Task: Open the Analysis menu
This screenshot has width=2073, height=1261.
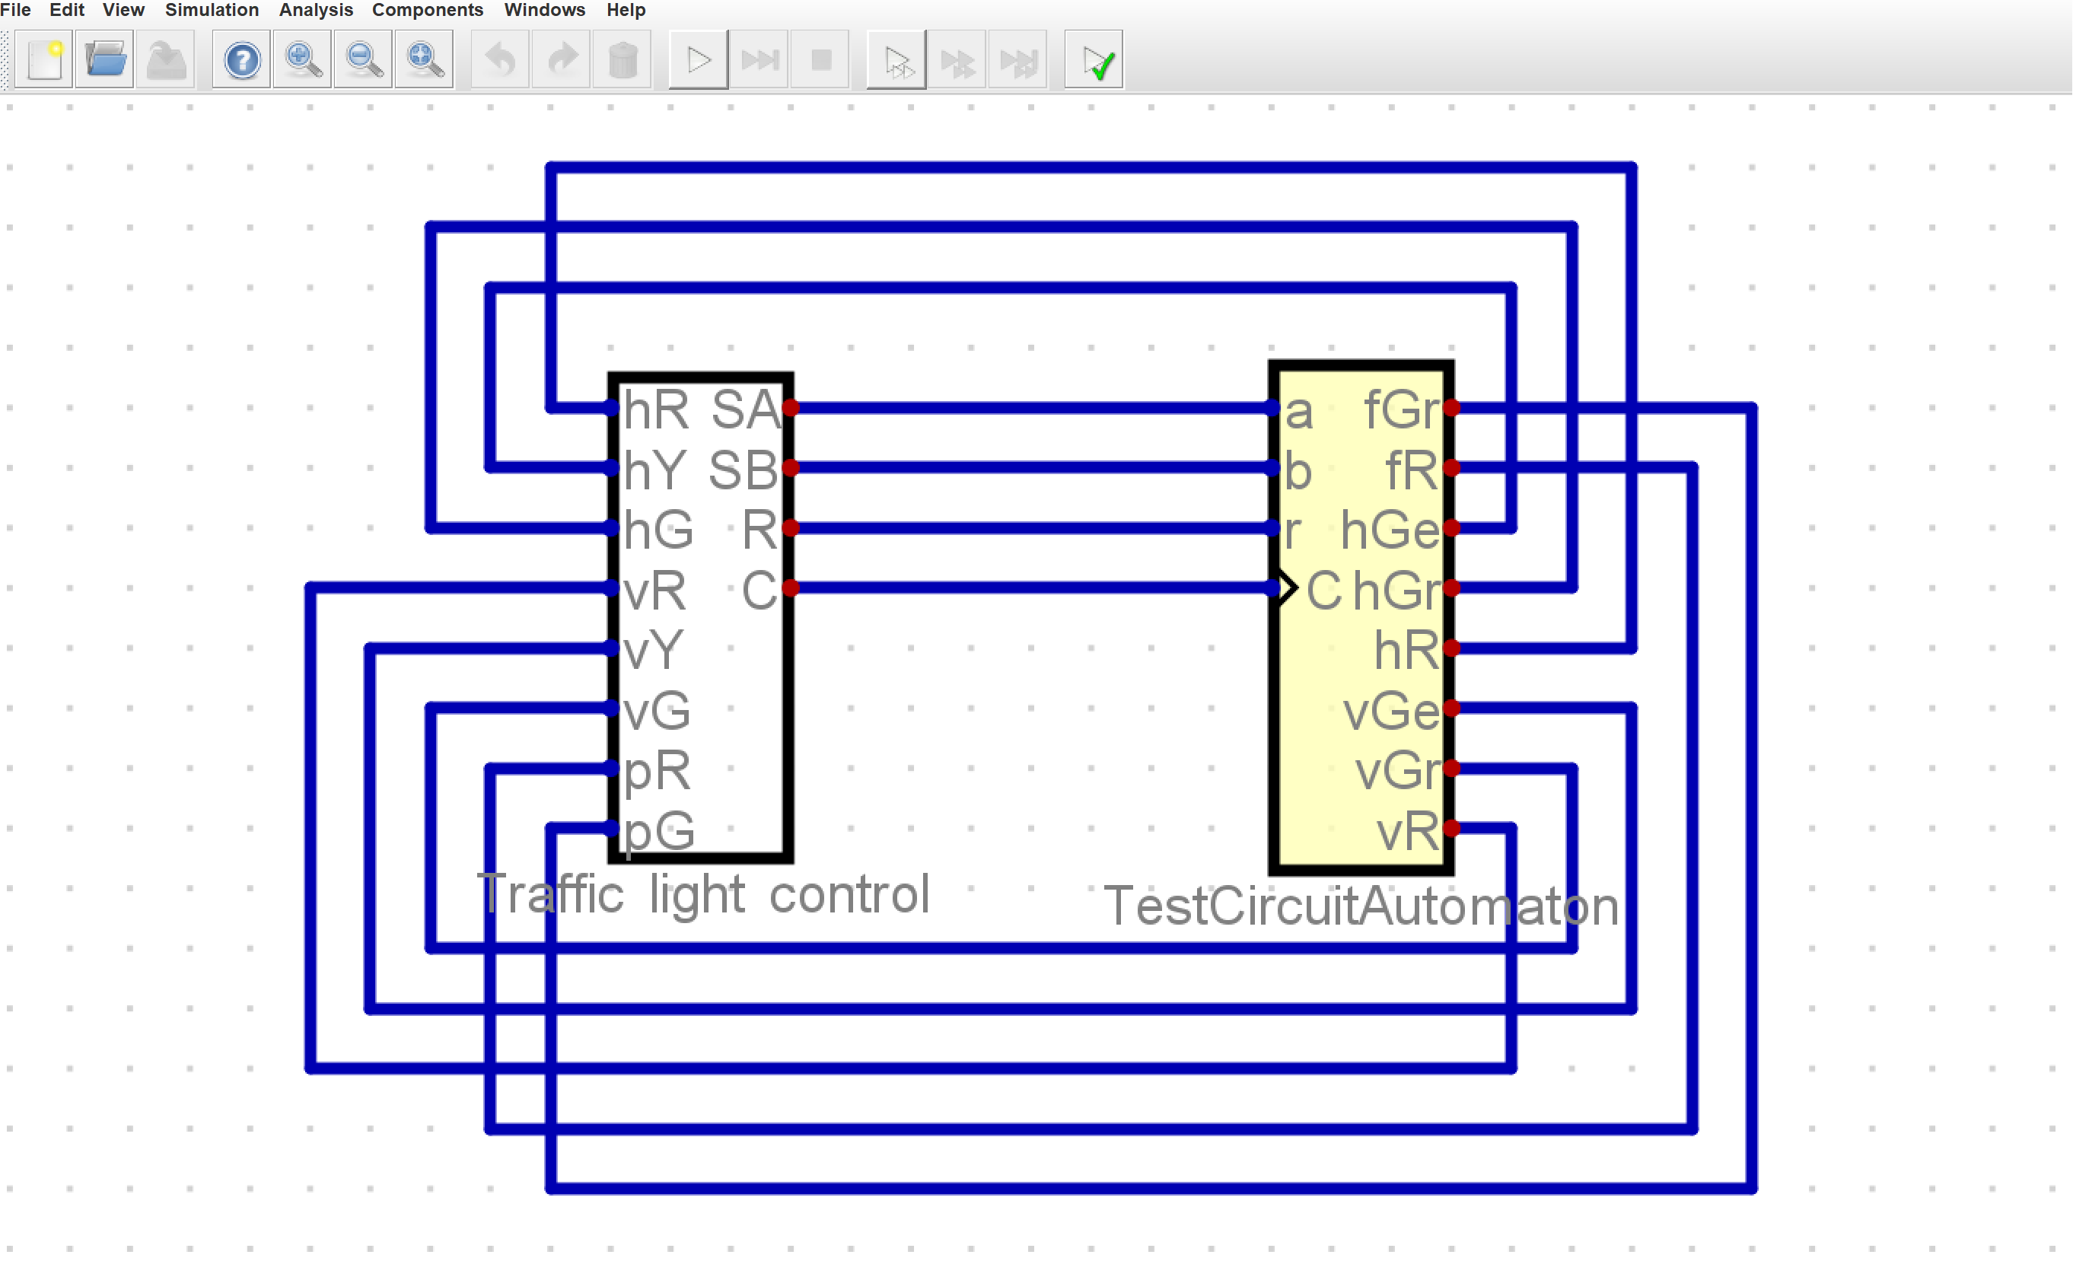Action: 316,10
